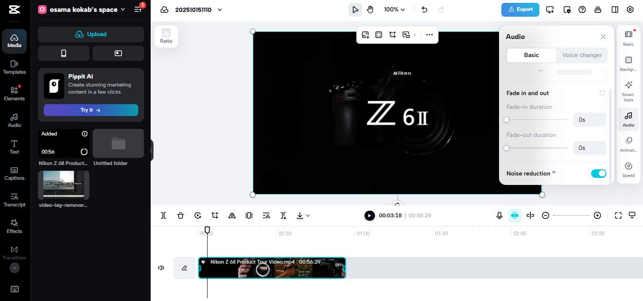Viewport: 643px width, 301px height.
Task: Open project name 202510151110 dropdown
Action: tap(220, 10)
